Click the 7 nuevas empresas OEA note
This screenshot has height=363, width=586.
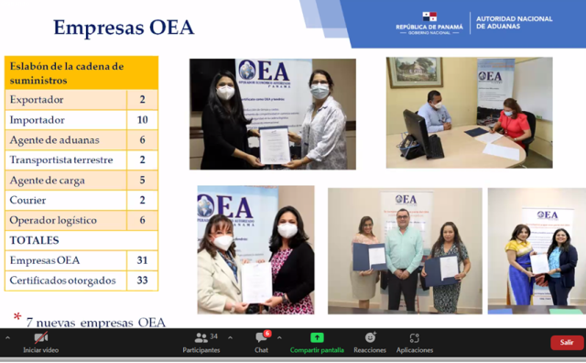95,323
